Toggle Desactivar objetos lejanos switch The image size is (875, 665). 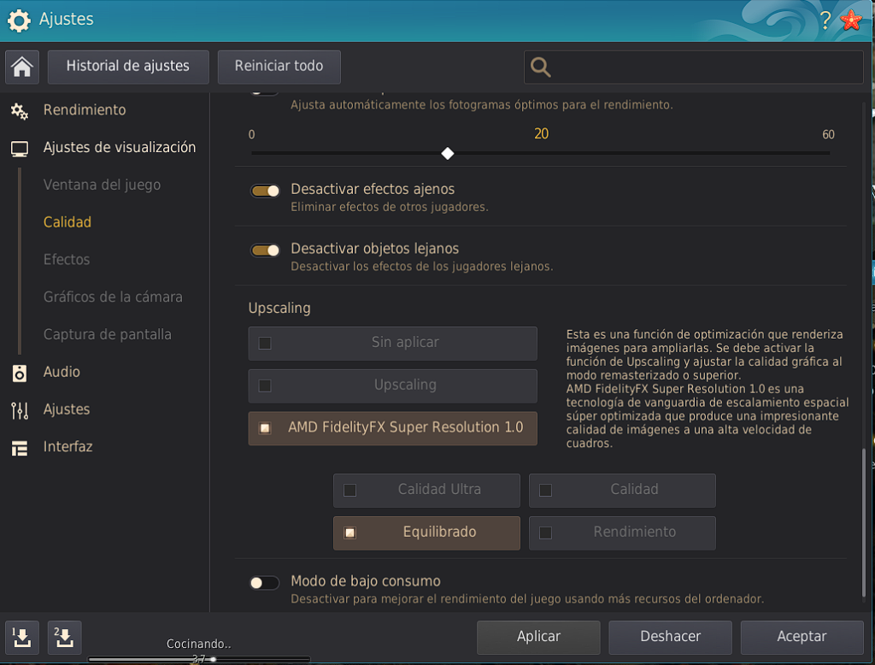tap(265, 250)
